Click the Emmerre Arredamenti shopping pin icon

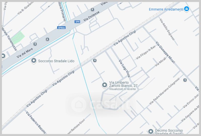[x=186, y=9]
